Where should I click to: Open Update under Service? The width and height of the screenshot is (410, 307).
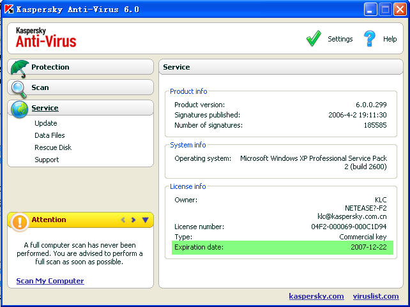click(x=46, y=123)
